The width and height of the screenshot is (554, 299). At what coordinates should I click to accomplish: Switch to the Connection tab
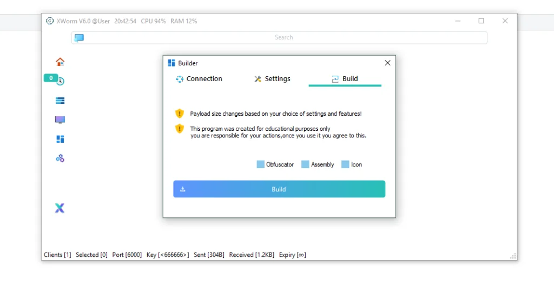pos(199,79)
